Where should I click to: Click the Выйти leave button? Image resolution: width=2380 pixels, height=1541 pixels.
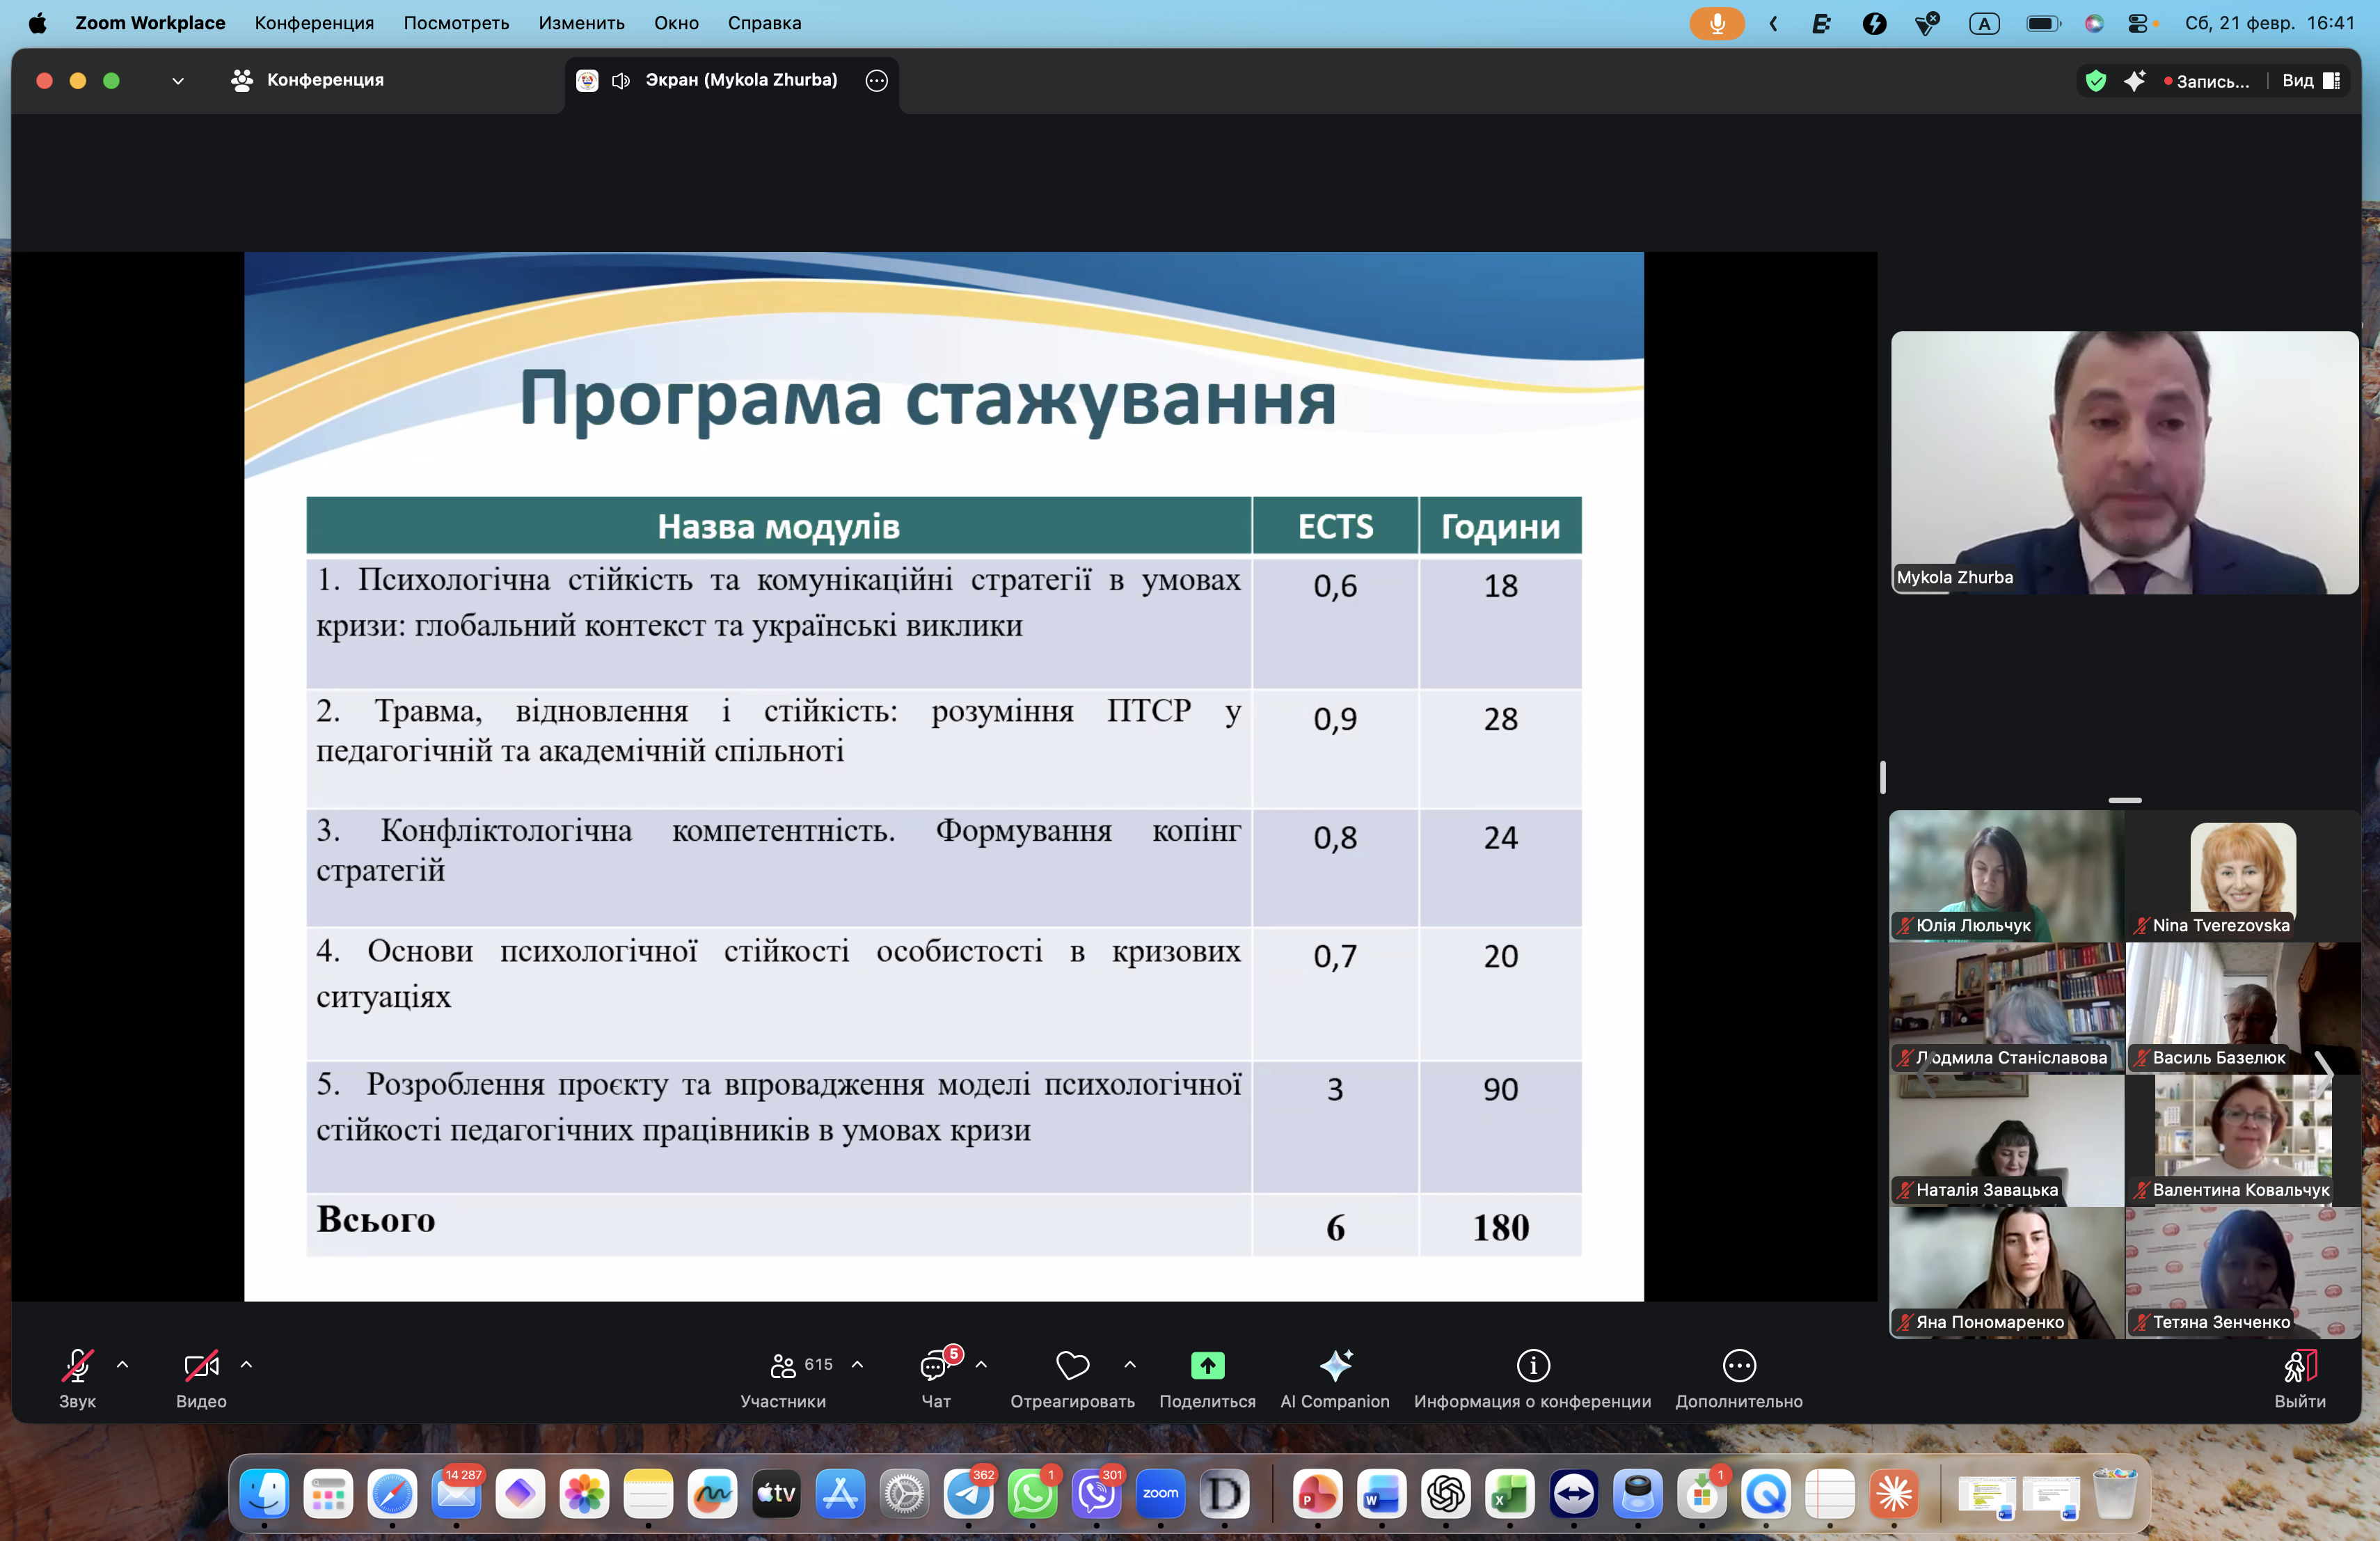pos(2299,1367)
